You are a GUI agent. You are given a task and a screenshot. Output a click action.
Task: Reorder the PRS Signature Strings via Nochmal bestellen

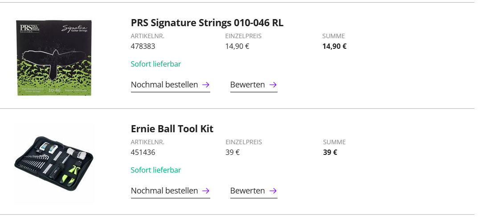click(x=164, y=85)
